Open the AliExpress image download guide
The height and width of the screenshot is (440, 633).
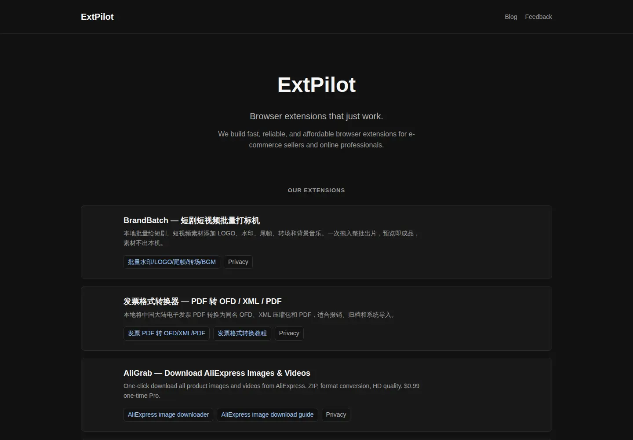[x=267, y=414]
